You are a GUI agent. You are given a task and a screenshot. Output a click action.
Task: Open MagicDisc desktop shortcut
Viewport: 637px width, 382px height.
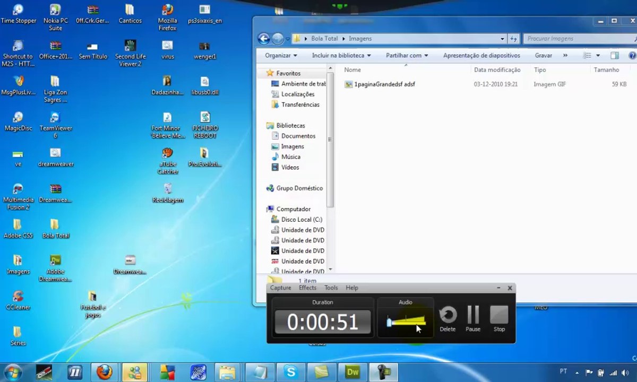click(18, 121)
